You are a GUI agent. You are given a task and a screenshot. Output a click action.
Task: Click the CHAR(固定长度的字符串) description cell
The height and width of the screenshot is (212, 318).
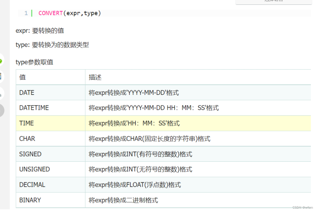click(x=198, y=139)
